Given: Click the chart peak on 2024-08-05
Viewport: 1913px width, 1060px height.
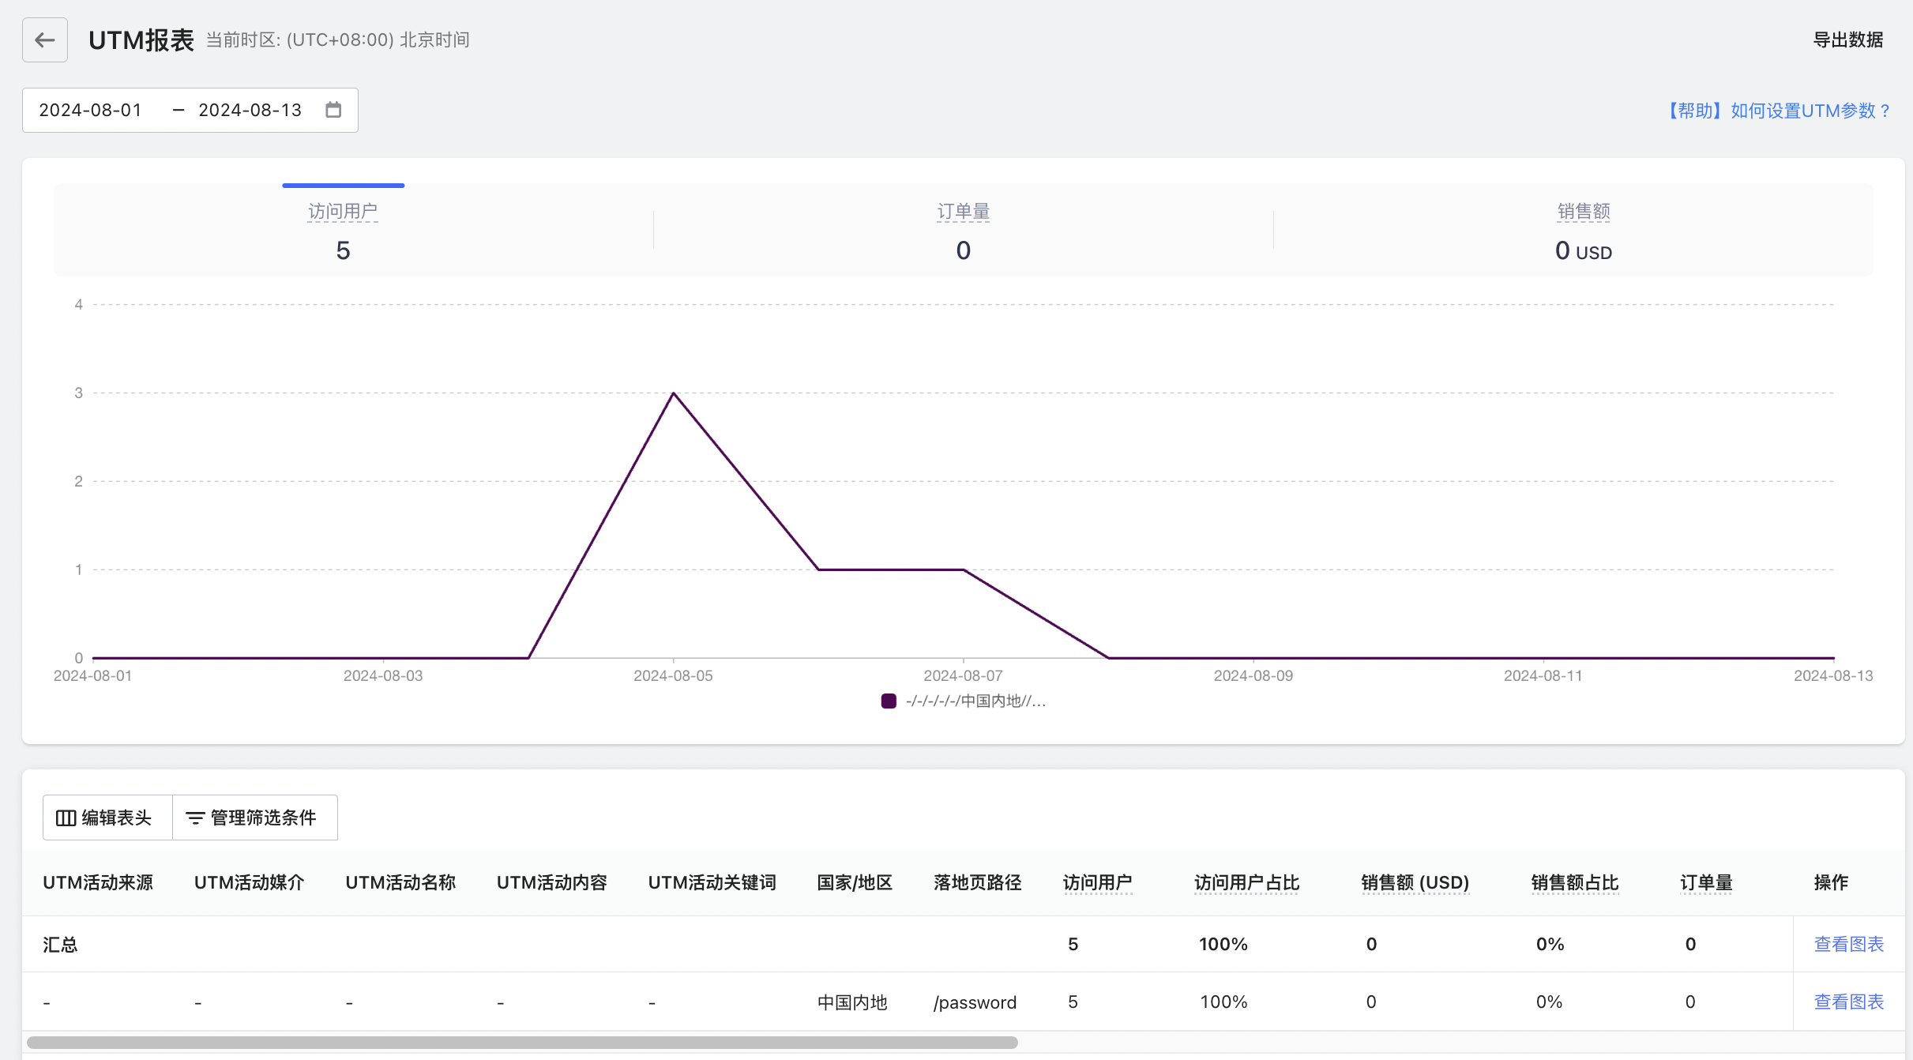Looking at the screenshot, I should pyautogui.click(x=673, y=393).
